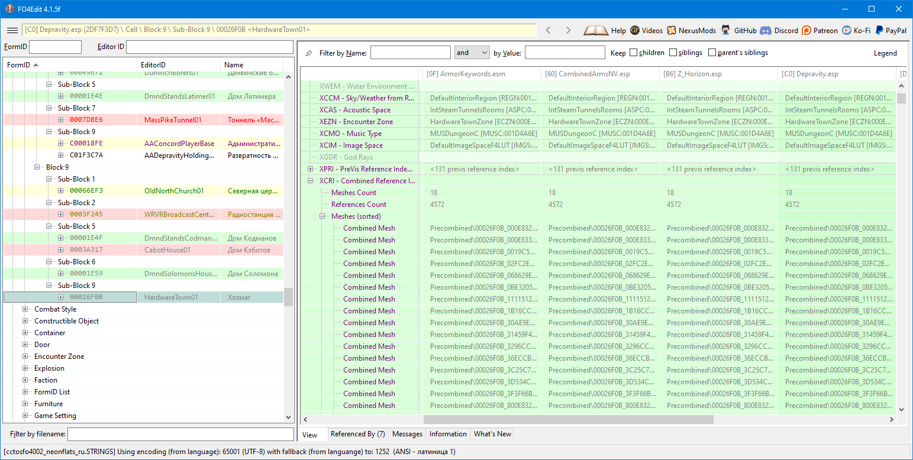Viewport: 913px width, 460px height.
Task: Enable the Keep children checkbox
Action: pos(634,53)
